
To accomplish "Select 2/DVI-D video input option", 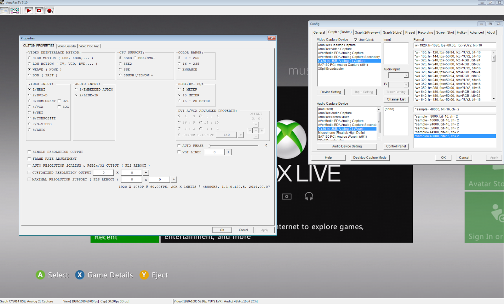I will [29, 95].
